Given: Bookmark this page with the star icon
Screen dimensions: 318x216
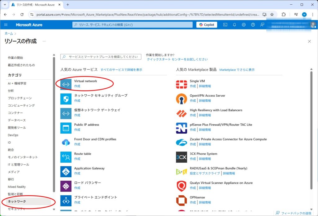Looking at the screenshot, I should (x=272, y=15).
